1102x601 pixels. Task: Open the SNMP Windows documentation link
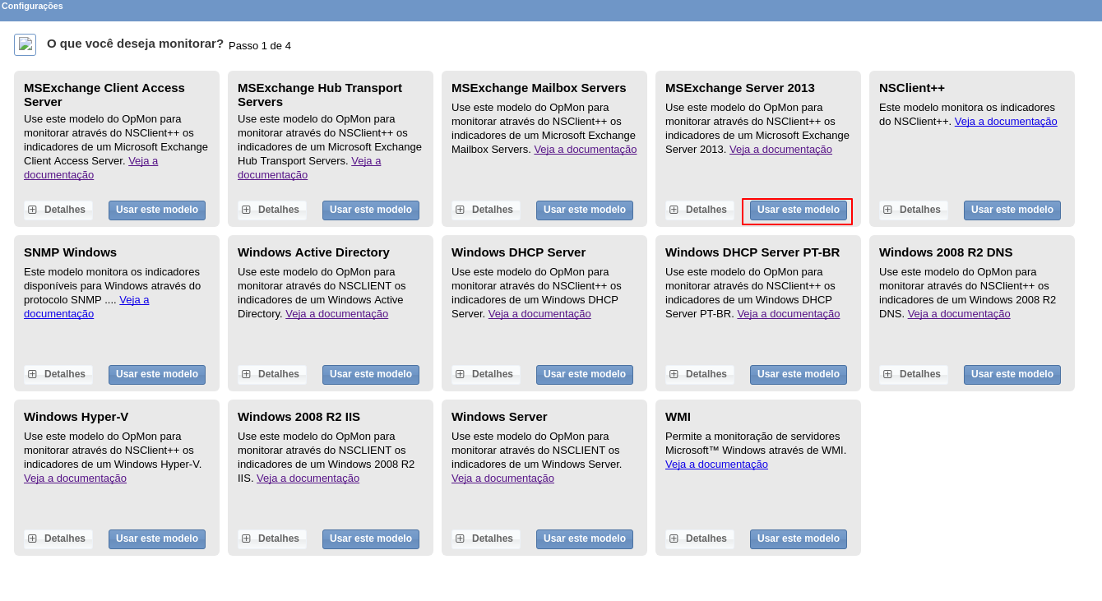[x=58, y=314]
